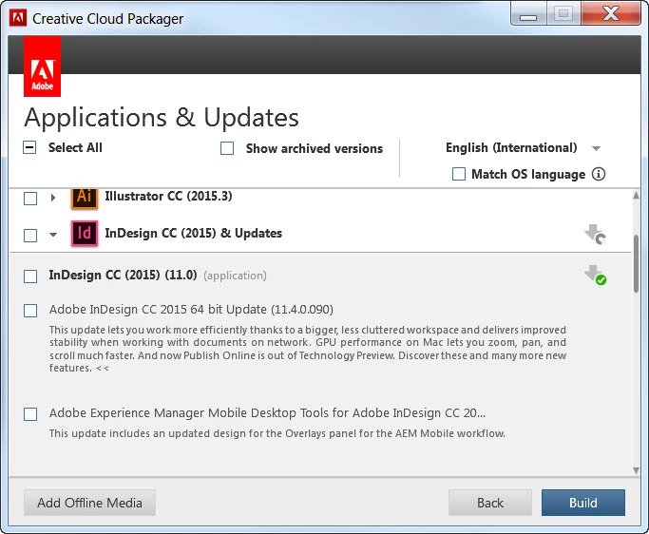This screenshot has width=649, height=534.
Task: Click the Overlays panel update description
Action: pos(277,433)
